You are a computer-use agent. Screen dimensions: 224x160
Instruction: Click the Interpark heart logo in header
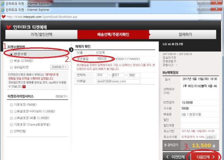pos(9,27)
